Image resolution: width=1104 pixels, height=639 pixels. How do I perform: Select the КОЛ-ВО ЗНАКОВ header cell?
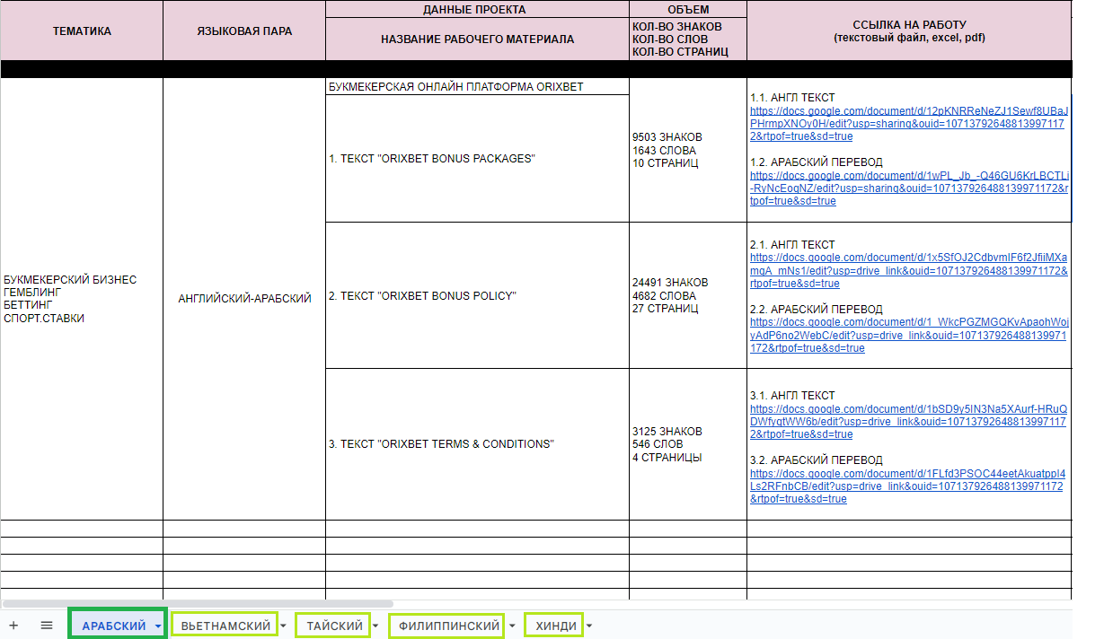pos(688,39)
